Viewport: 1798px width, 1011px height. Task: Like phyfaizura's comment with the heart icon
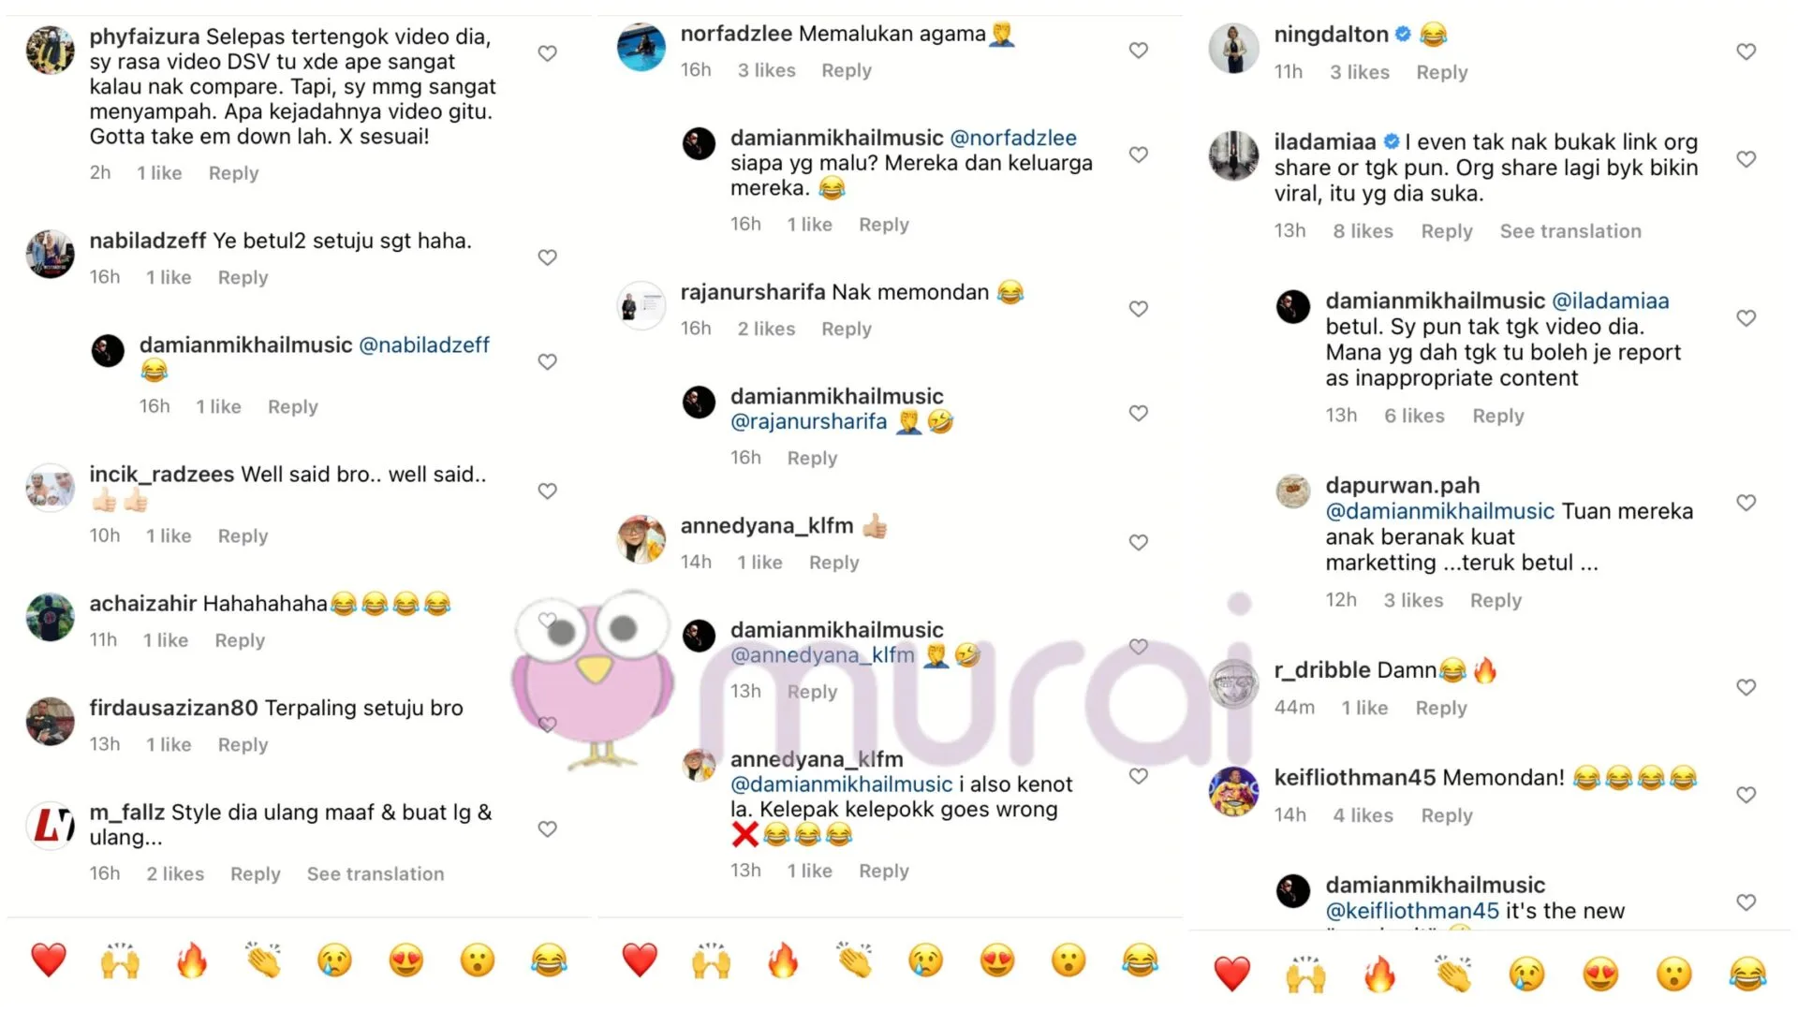point(547,53)
